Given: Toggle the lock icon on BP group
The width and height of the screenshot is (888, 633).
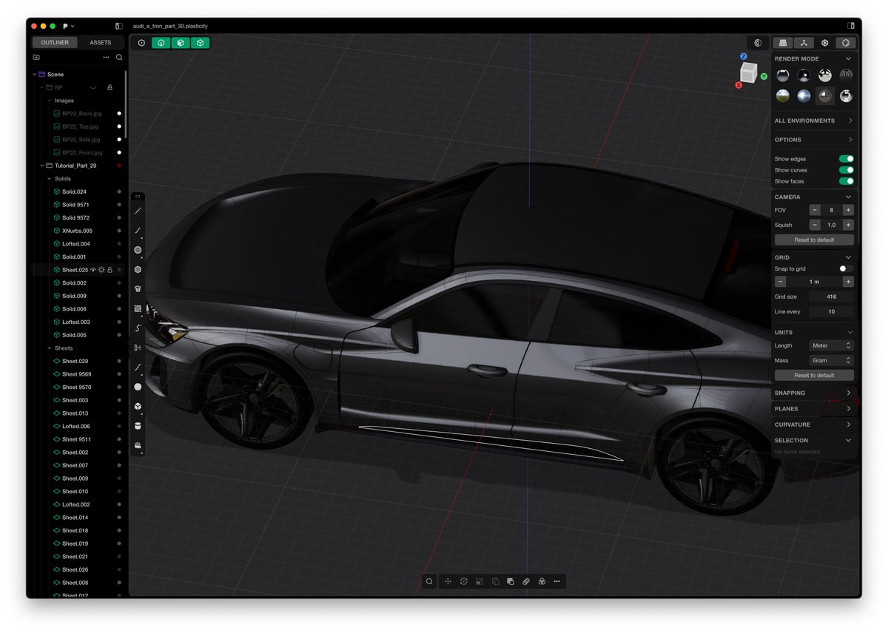Looking at the screenshot, I should tap(110, 87).
